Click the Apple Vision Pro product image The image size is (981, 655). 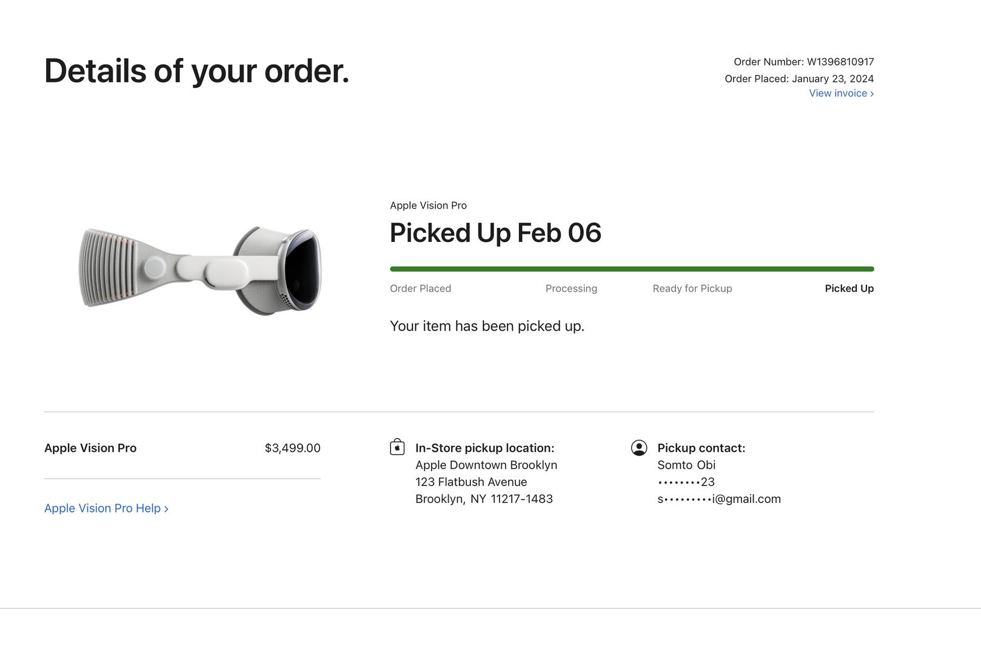pyautogui.click(x=201, y=270)
